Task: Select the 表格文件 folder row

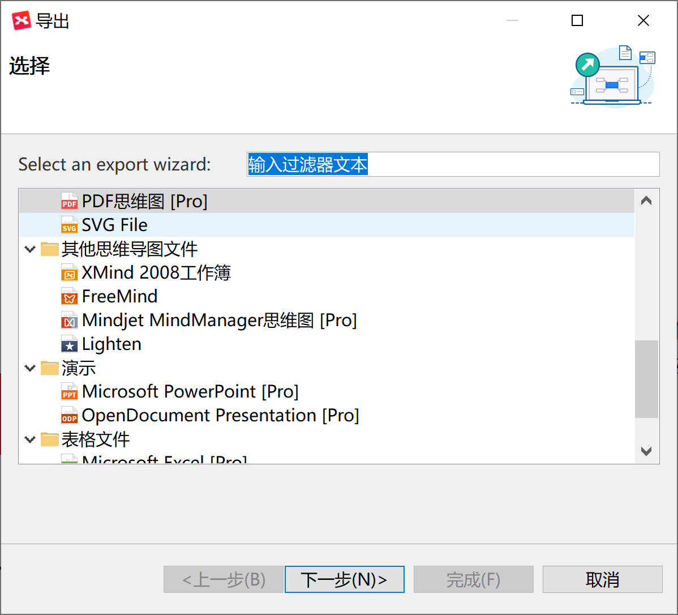Action: click(x=327, y=439)
